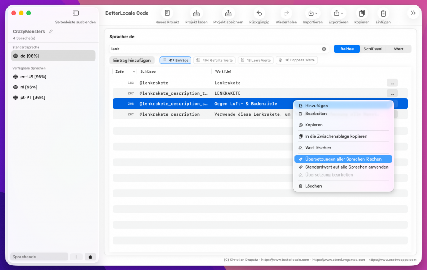
Task: Click the Eintrag hinzufügen button
Action: tap(132, 61)
